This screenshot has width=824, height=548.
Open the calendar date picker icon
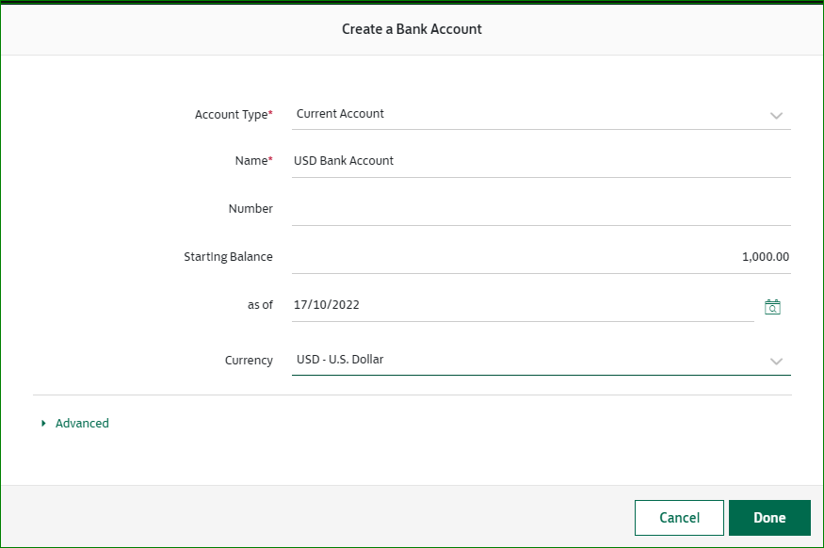pos(772,306)
